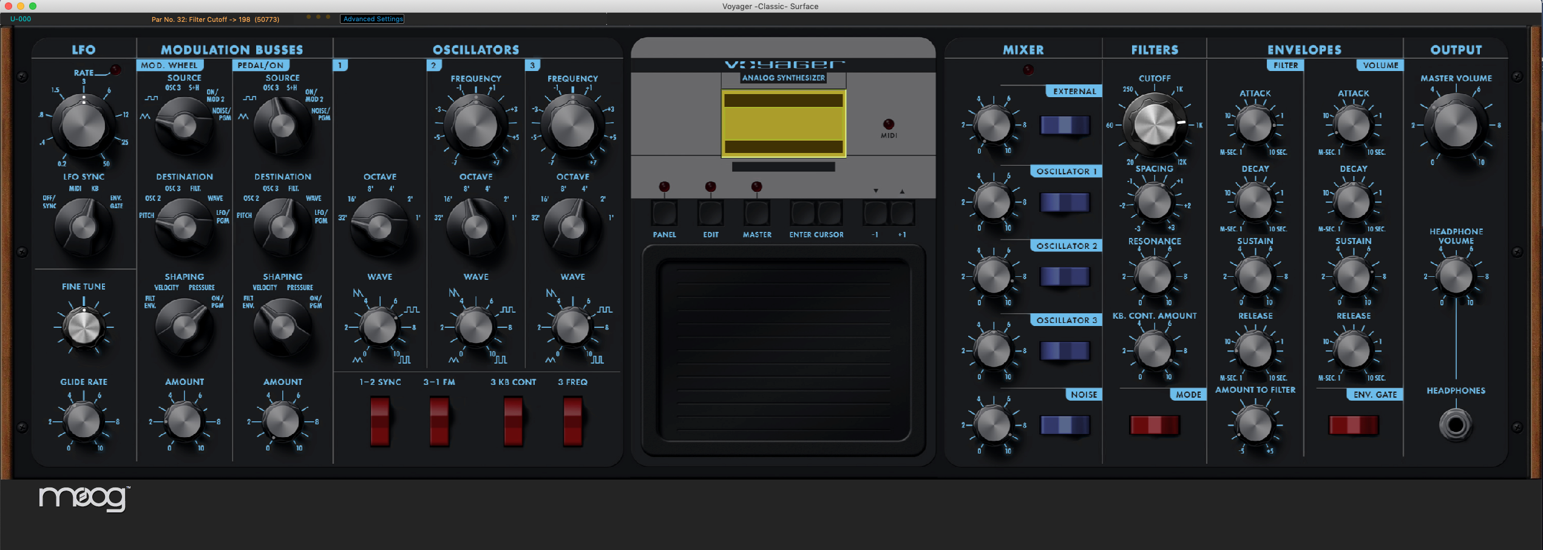Click the Oscillator 2 FREQUENCY knob
This screenshot has height=550, width=1543.
click(x=476, y=126)
